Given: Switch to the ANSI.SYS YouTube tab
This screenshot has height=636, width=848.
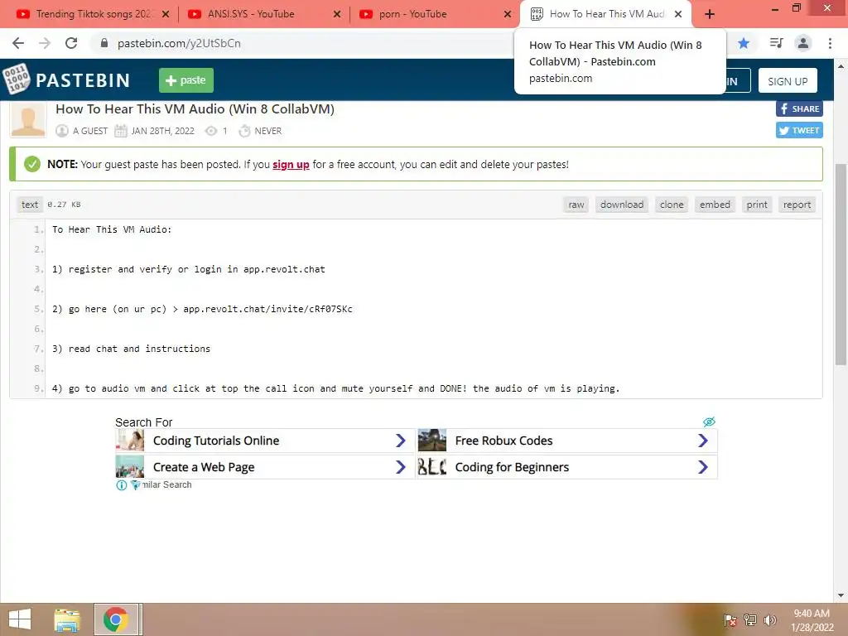Looking at the screenshot, I should click(x=263, y=14).
